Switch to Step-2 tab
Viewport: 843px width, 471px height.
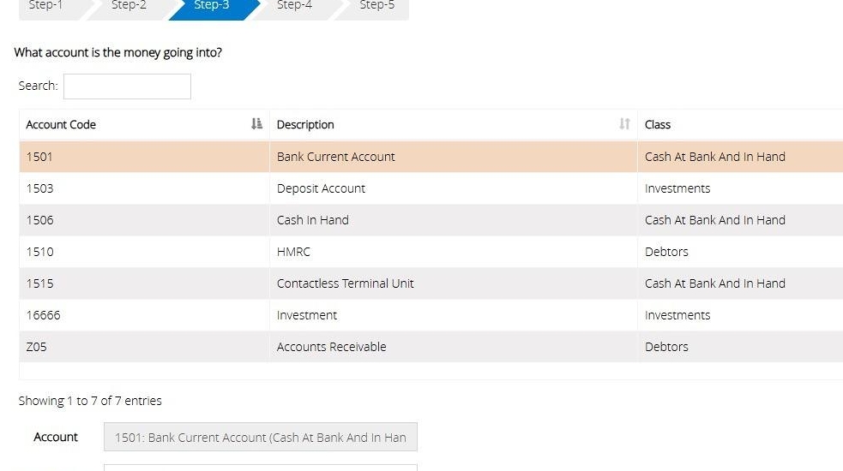[x=129, y=6]
